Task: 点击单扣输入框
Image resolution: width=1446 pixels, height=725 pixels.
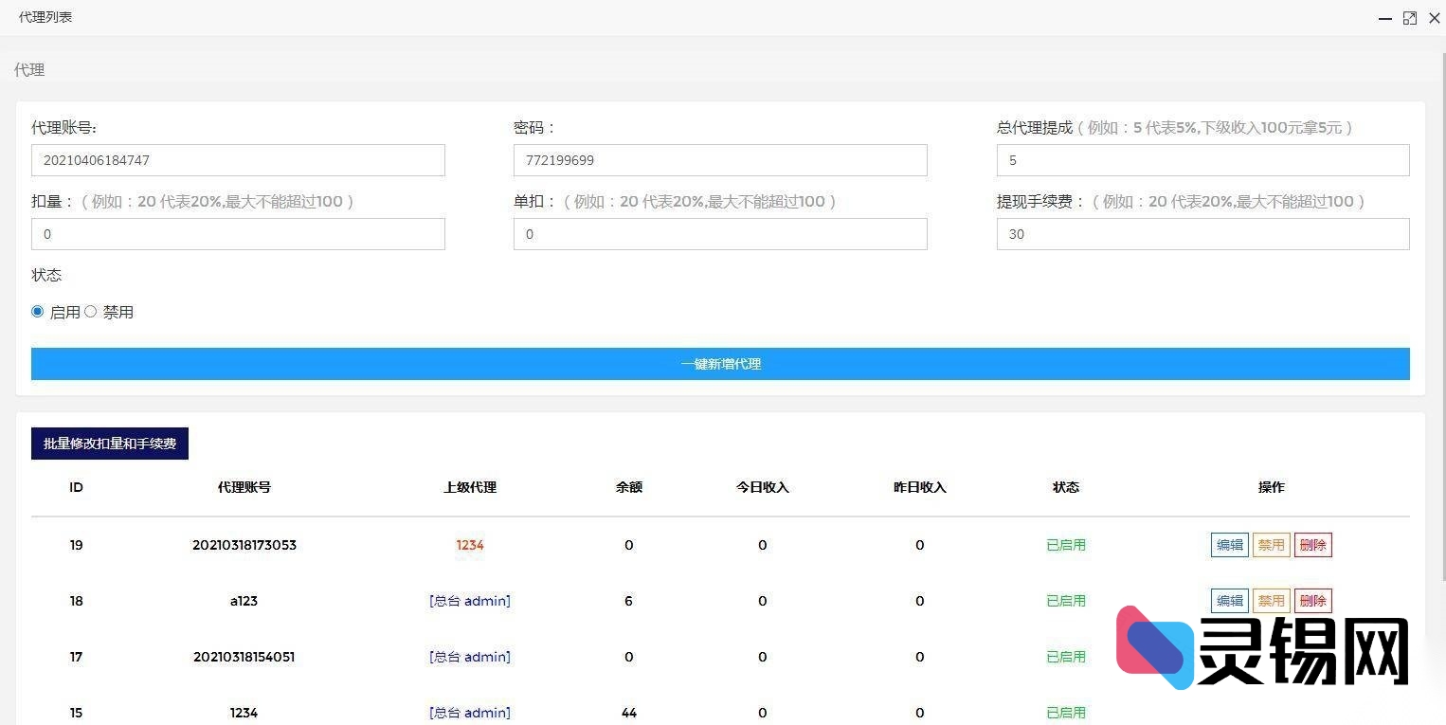Action: click(720, 234)
